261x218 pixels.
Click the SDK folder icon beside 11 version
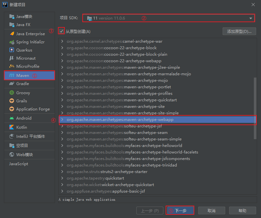(x=89, y=18)
